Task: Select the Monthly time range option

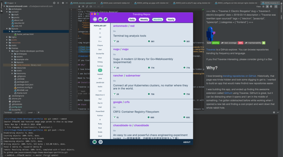Action: coord(158,19)
